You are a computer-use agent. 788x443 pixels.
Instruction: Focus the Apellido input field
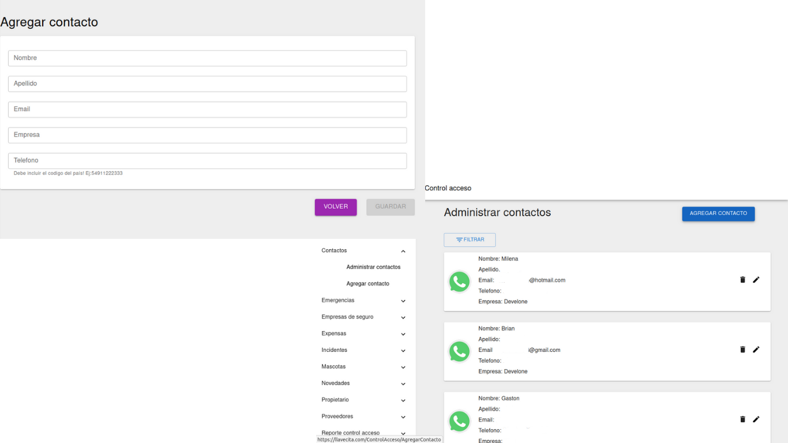pos(207,84)
